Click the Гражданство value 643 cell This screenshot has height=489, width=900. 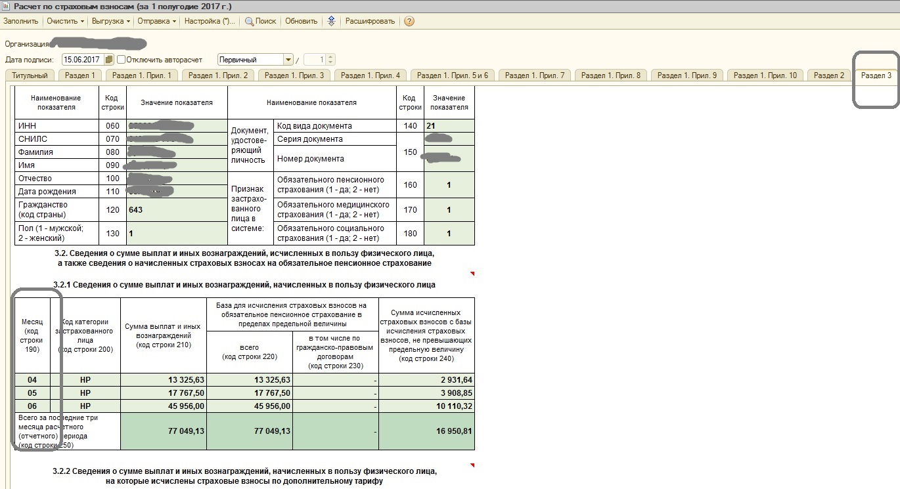[177, 210]
